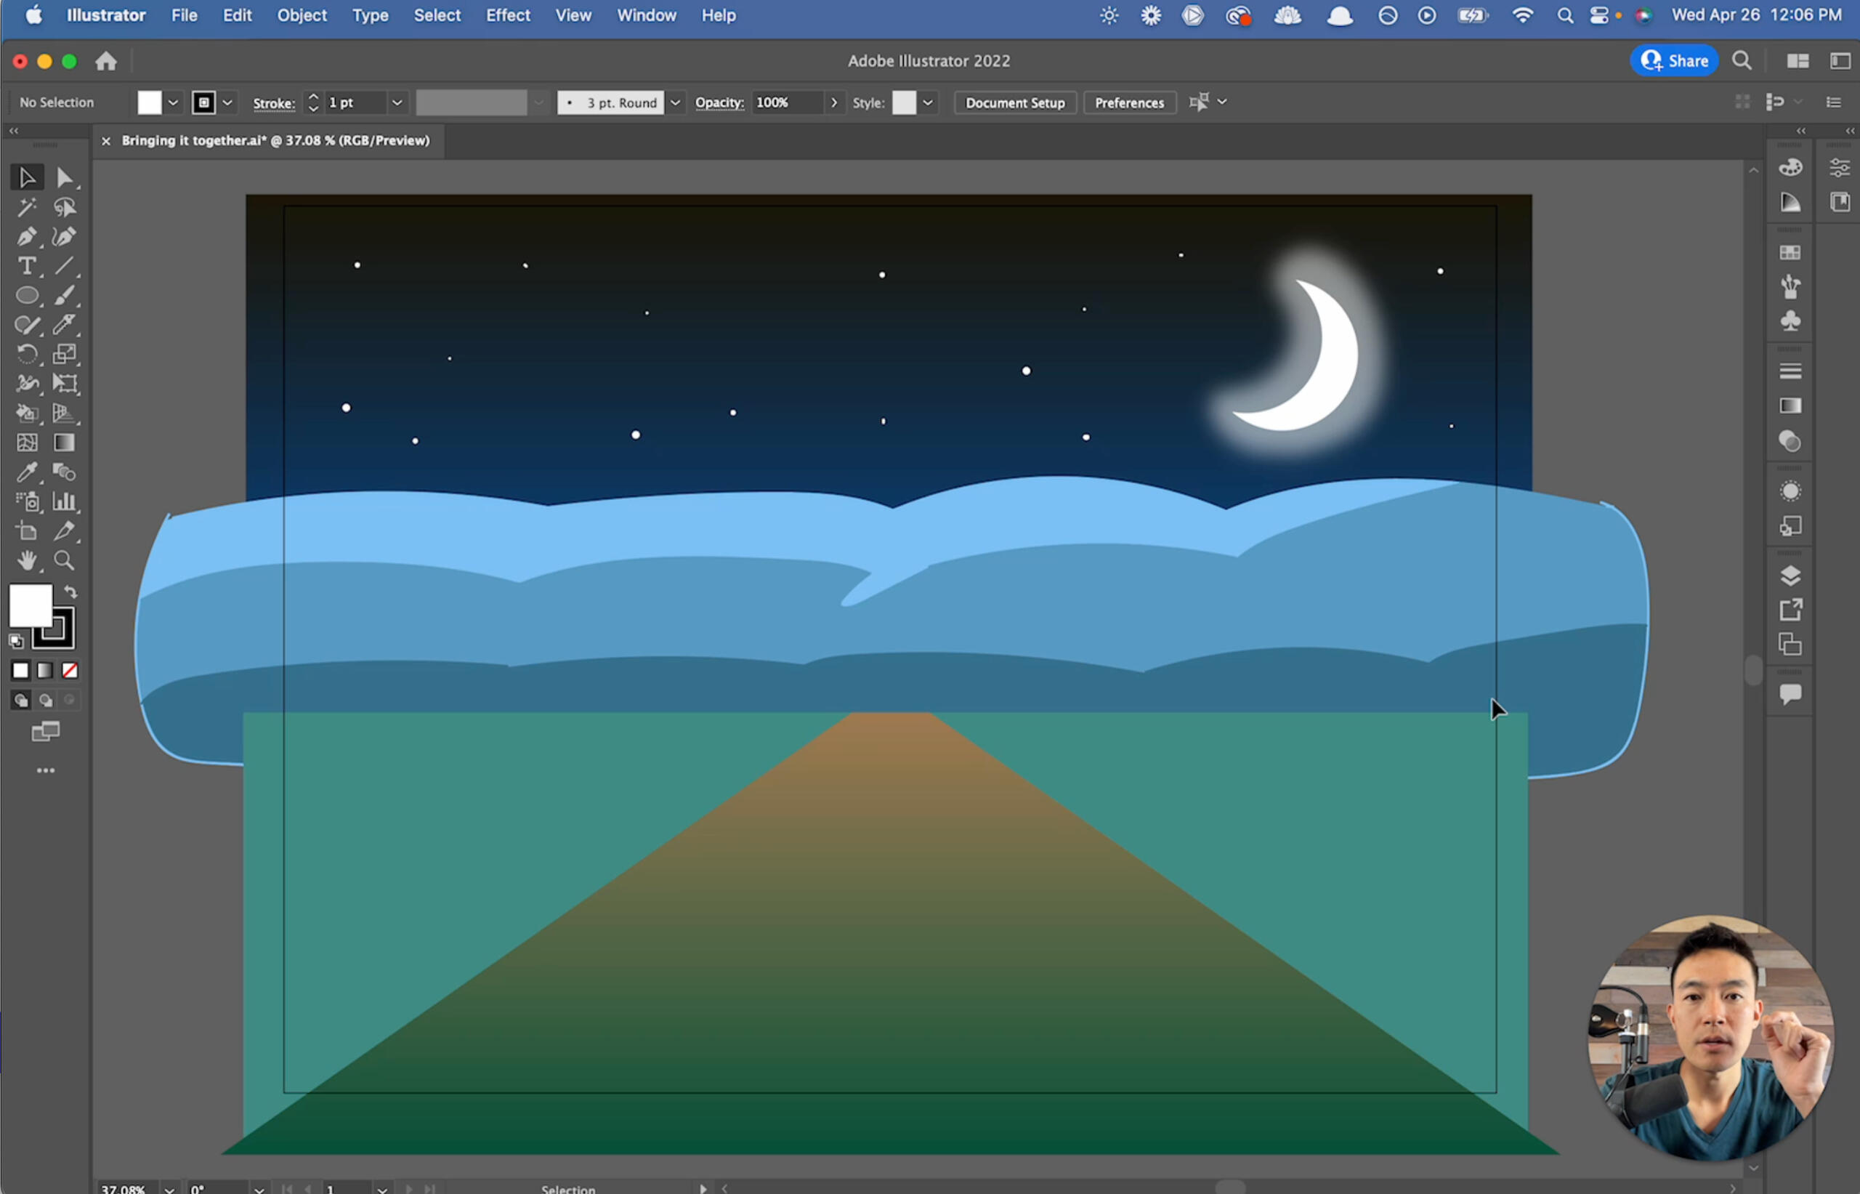
Task: Click the Preferences button
Action: (x=1129, y=102)
